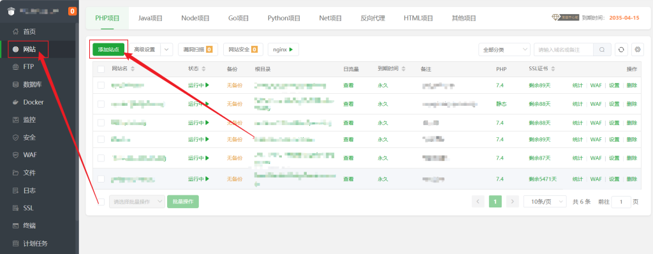Sort by 到期时间 column
The height and width of the screenshot is (254, 653).
[403, 69]
